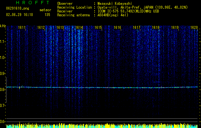Select the Ogata-vill. Akita-Pref. JAPAN location text

tap(143, 7)
